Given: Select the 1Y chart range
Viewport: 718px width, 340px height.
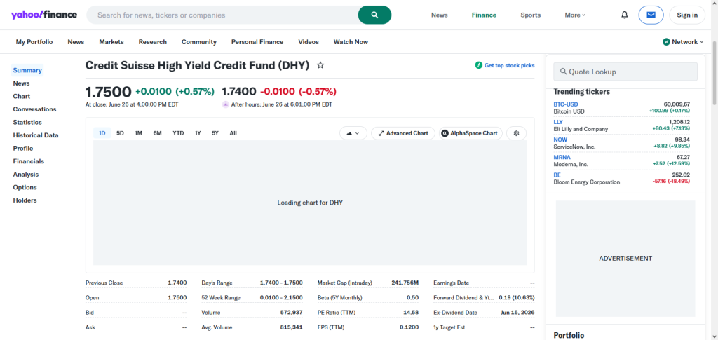Looking at the screenshot, I should pos(198,133).
